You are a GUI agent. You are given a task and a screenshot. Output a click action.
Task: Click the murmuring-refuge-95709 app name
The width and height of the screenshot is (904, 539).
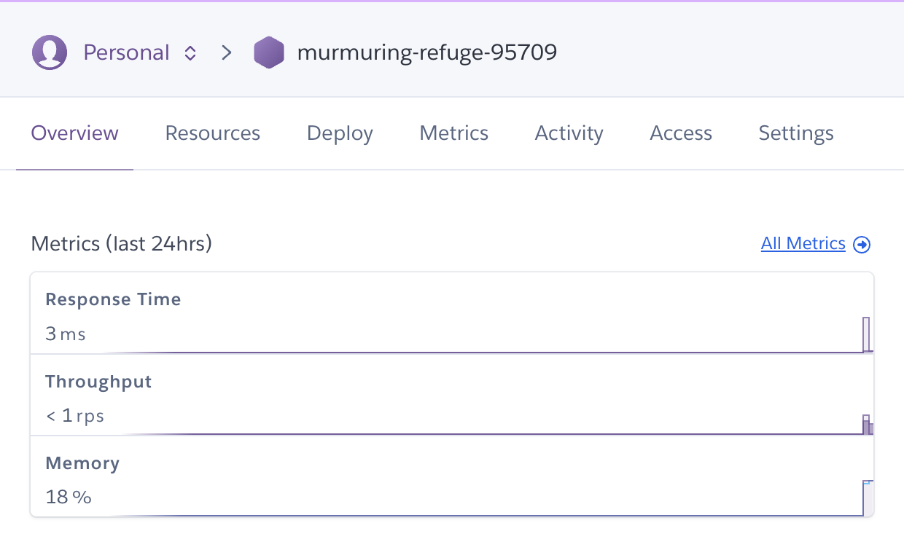coord(426,52)
